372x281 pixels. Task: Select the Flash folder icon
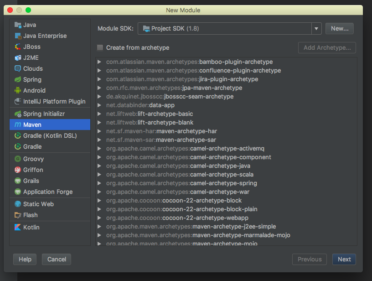click(x=18, y=215)
